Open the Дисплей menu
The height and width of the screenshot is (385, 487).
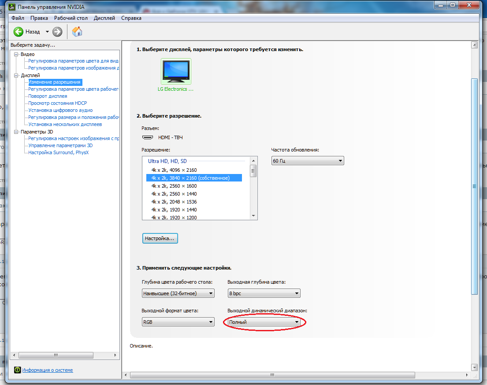[x=104, y=18]
